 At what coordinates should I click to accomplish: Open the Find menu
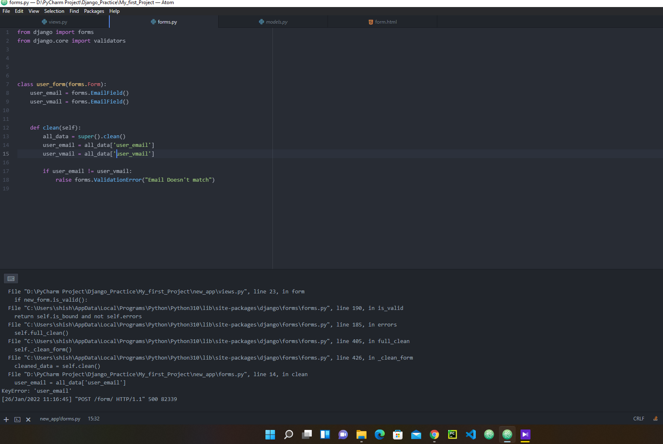74,11
